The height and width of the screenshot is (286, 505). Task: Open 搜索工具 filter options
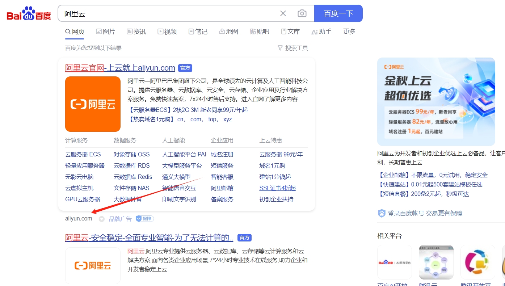coord(293,48)
